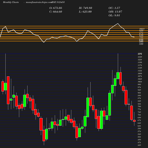Click the 1174 price axis label
Image resolution: width=148 pixels, height=148 pixels.
click(x=140, y=65)
